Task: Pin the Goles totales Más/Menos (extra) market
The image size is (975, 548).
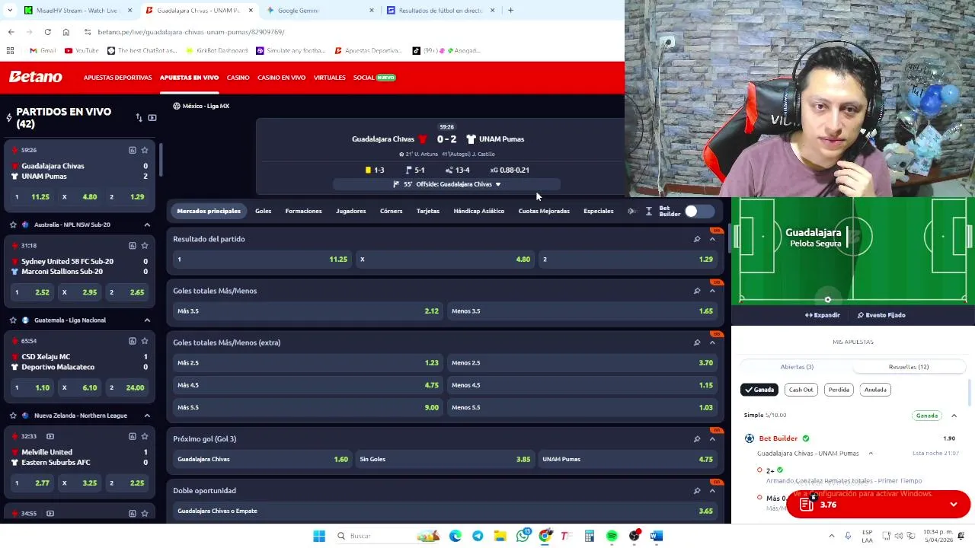Action: click(x=696, y=342)
